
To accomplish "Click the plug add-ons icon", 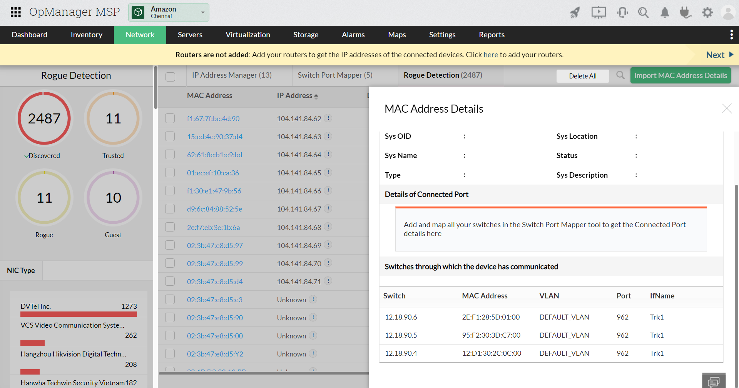I will [685, 12].
